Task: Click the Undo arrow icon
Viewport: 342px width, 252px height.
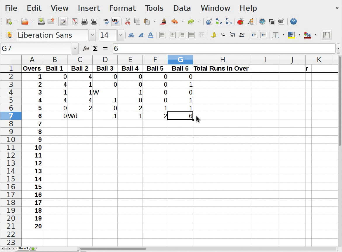Action: pyautogui.click(x=175, y=21)
